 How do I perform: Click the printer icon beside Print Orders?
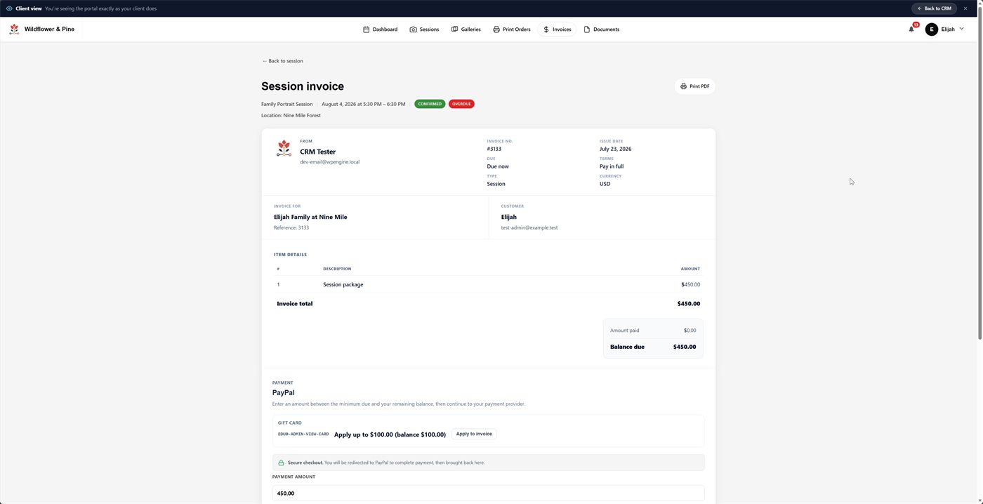pos(496,29)
